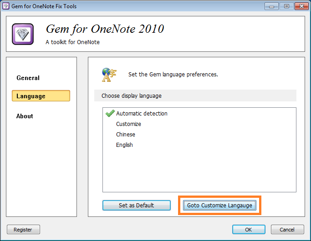The image size is (311, 241).
Task: Maximize the Gem Fix Tools window
Action: pos(286,6)
